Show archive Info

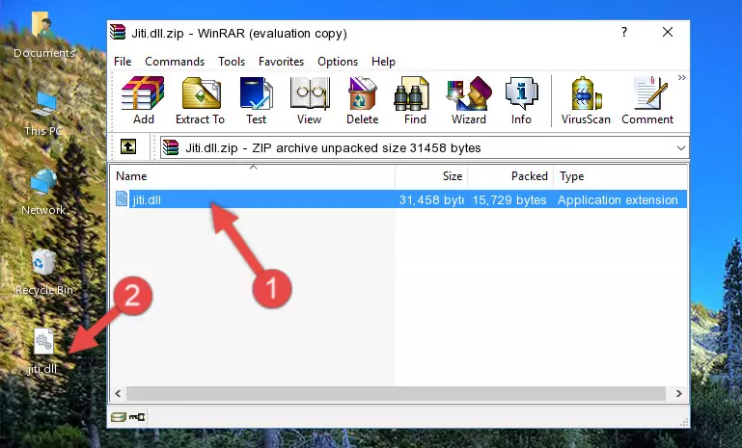[x=521, y=100]
